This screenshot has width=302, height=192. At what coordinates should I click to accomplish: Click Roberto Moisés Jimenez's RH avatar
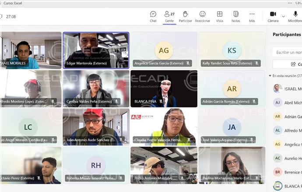(x=96, y=165)
